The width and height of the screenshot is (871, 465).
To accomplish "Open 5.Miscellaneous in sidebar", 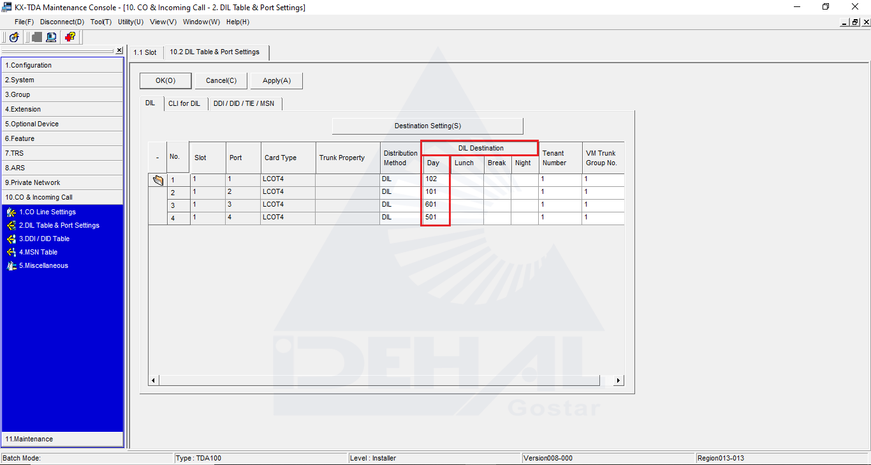I will 43,265.
